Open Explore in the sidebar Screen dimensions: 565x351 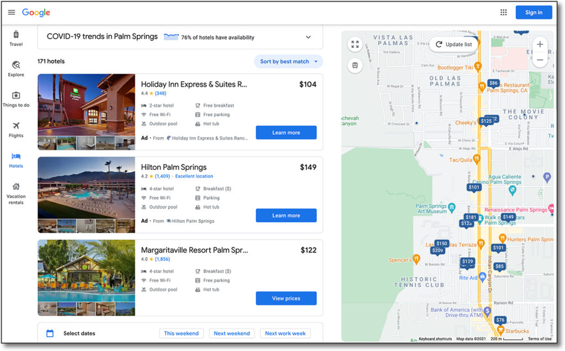[x=16, y=69]
